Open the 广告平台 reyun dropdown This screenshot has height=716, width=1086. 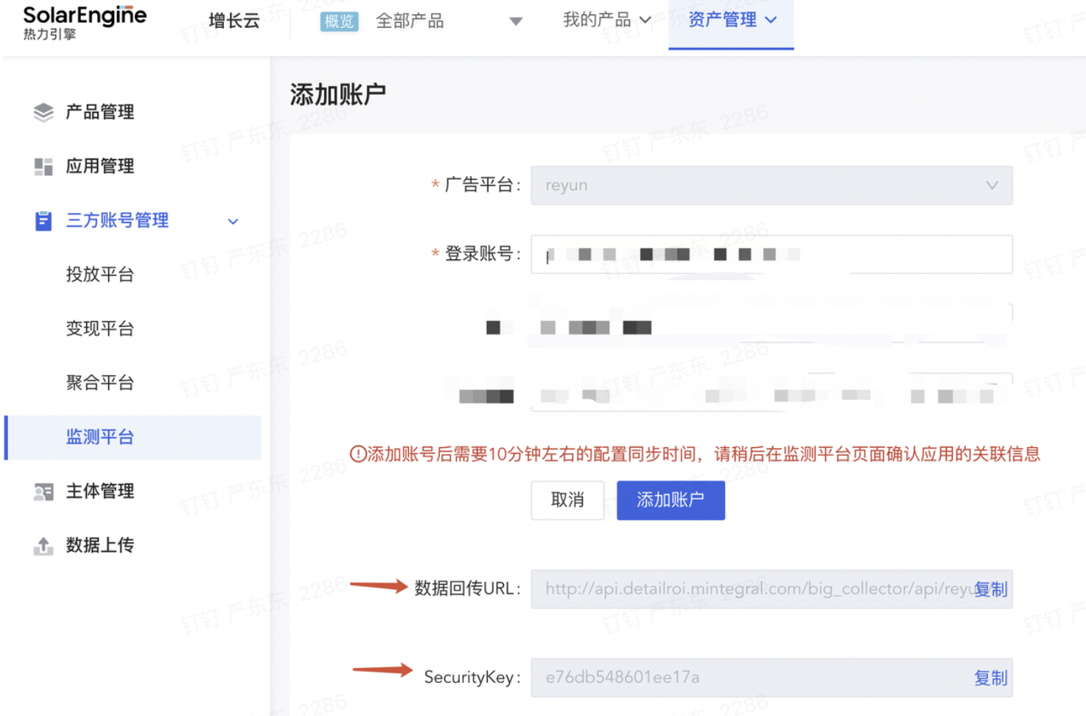pyautogui.click(x=992, y=186)
